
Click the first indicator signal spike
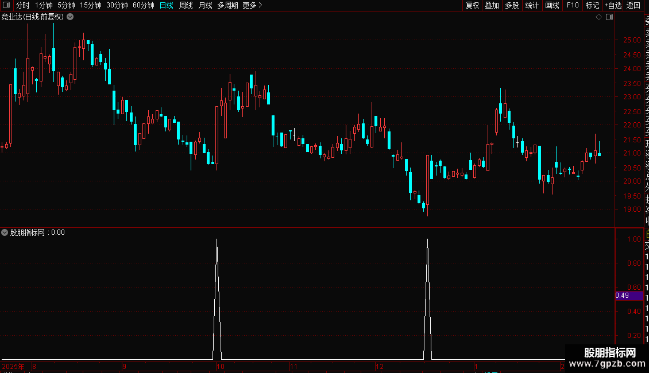point(217,298)
